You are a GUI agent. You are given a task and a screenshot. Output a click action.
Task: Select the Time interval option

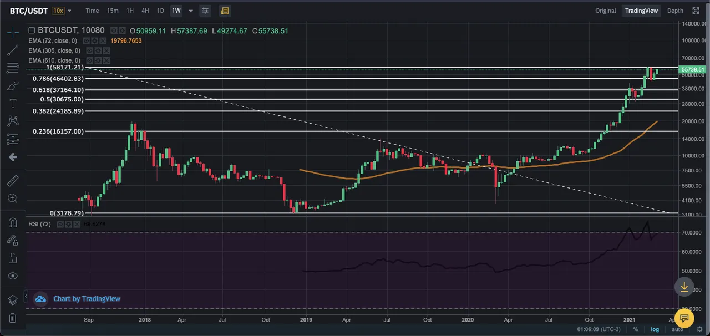click(92, 11)
